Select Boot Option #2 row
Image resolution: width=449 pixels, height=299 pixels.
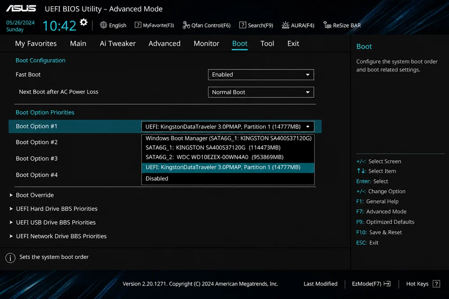tap(37, 142)
